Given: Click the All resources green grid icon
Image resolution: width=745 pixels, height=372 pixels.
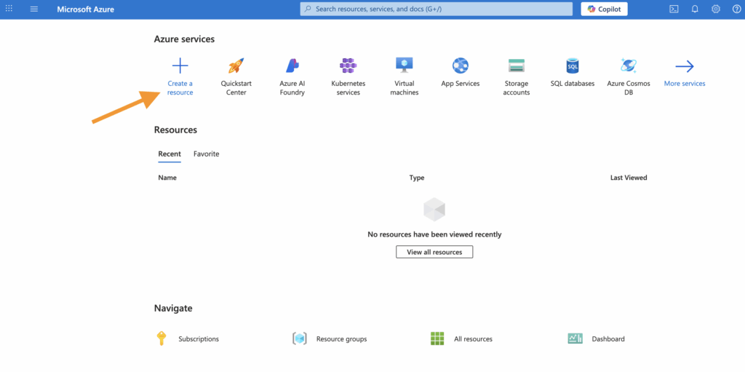Looking at the screenshot, I should coord(437,339).
